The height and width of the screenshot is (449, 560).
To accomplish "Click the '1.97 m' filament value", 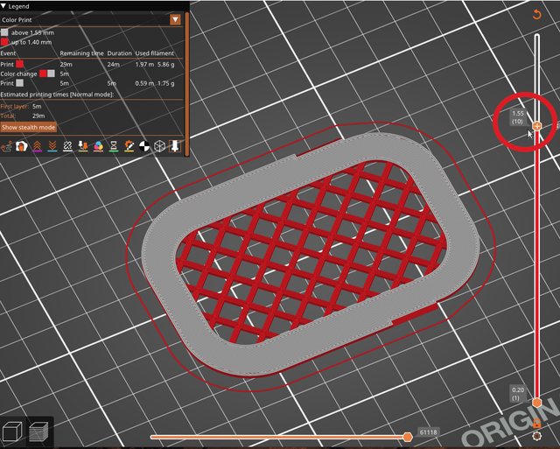I will [144, 64].
